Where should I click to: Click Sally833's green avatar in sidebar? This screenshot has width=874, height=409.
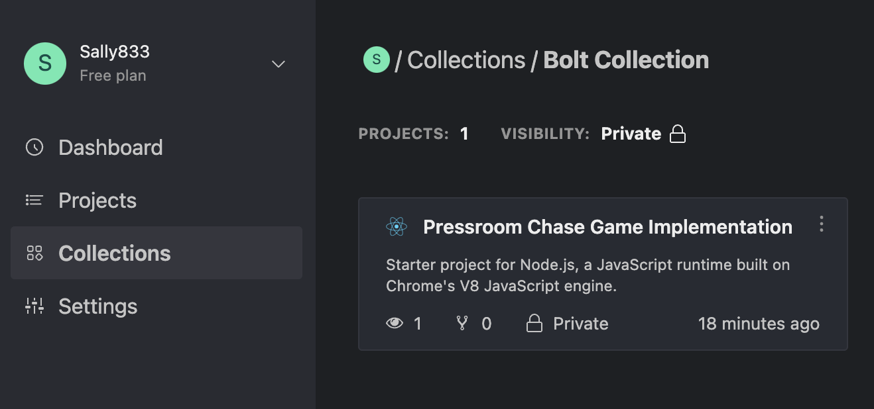45,64
